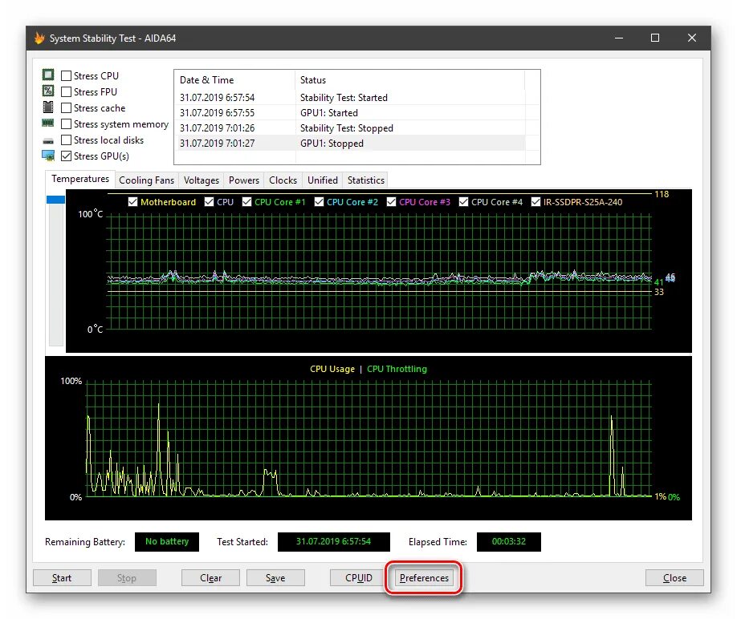Enable the Stress system memory checkbox
Screen dimensions: 737x619
[67, 124]
